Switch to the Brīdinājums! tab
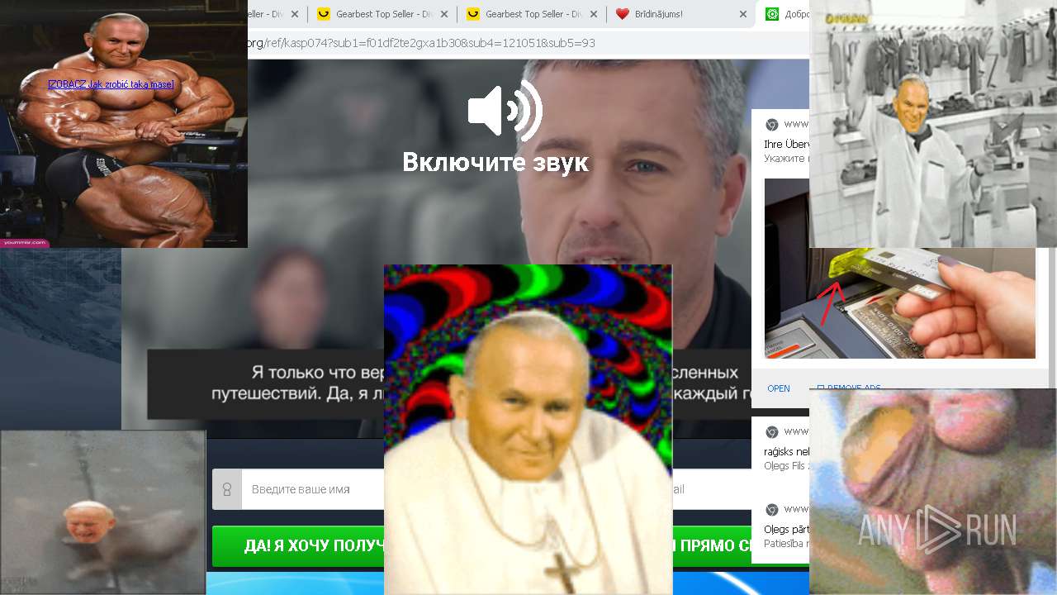 click(680, 14)
